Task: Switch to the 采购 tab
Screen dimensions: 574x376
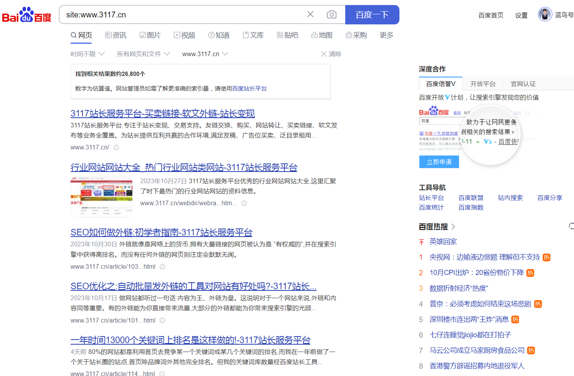Action: pos(356,35)
